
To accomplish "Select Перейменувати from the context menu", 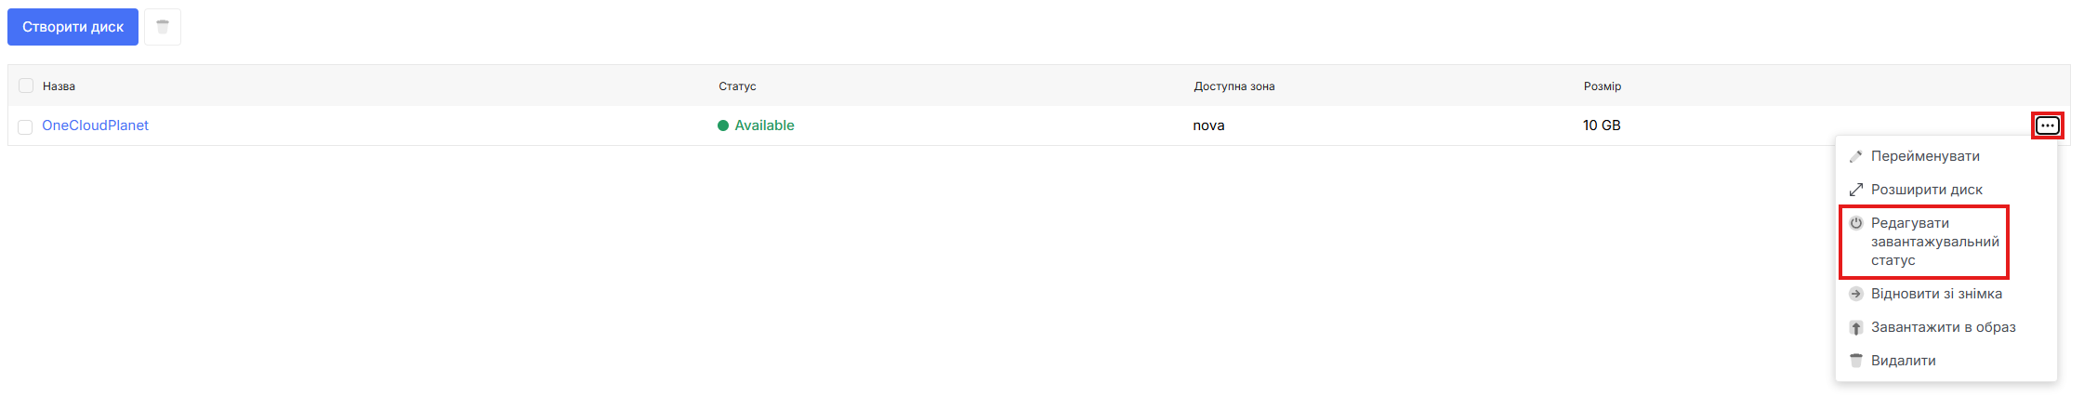I will click(1925, 156).
